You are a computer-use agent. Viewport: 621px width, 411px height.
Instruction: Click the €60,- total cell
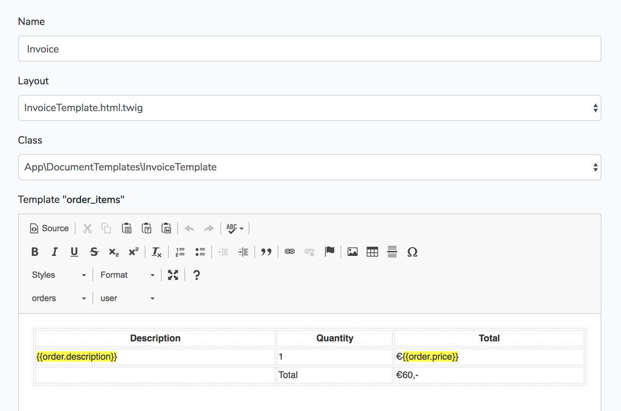coord(489,375)
